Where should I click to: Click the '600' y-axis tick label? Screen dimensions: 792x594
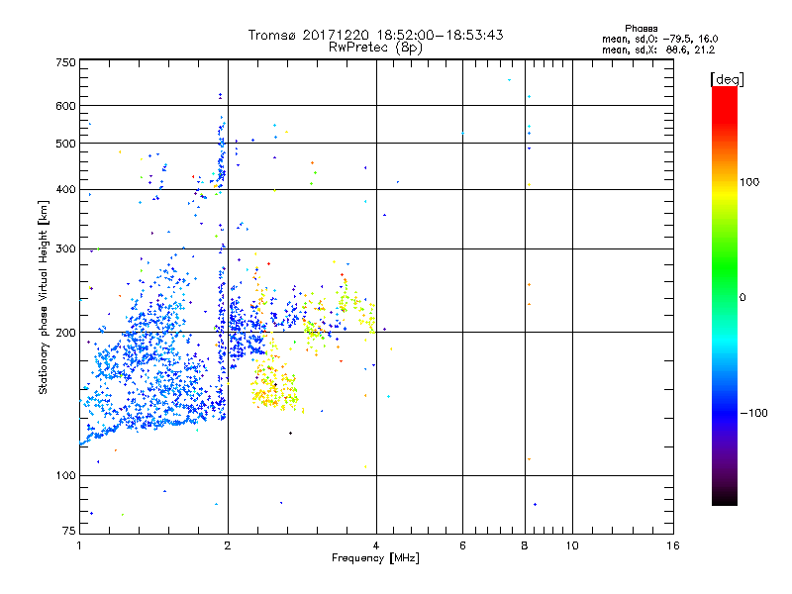tap(65, 106)
